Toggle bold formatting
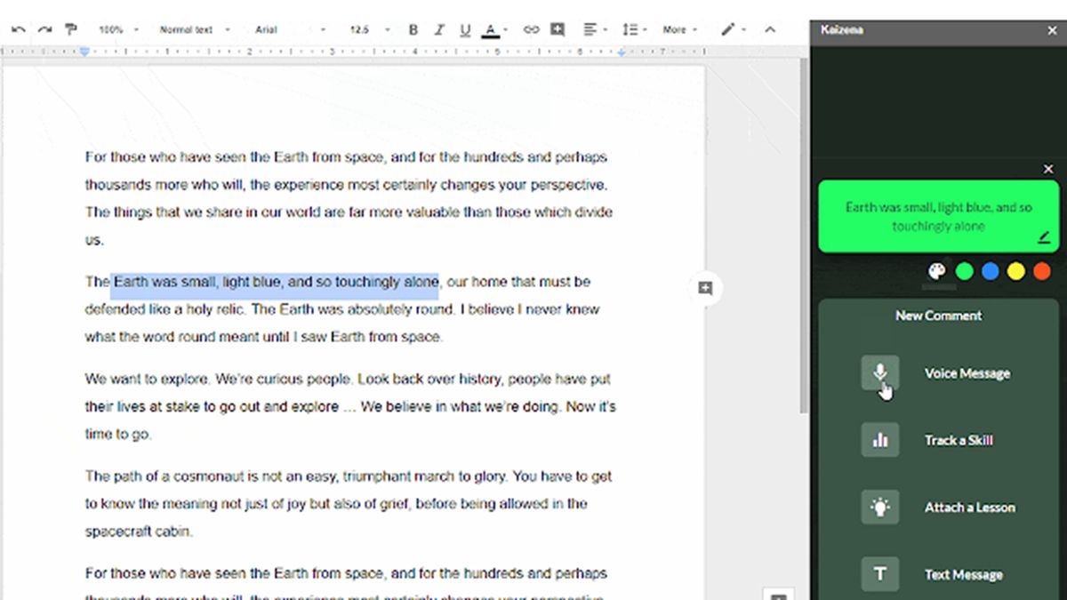The height and width of the screenshot is (600, 1067). (413, 29)
